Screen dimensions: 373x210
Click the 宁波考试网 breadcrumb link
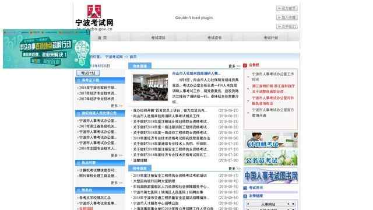(114, 57)
